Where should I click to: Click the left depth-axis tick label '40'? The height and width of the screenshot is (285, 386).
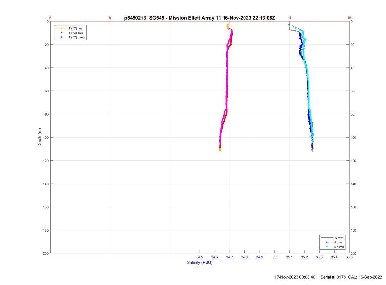click(x=47, y=68)
